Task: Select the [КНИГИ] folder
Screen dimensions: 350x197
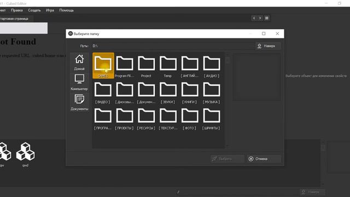Action: (x=190, y=92)
